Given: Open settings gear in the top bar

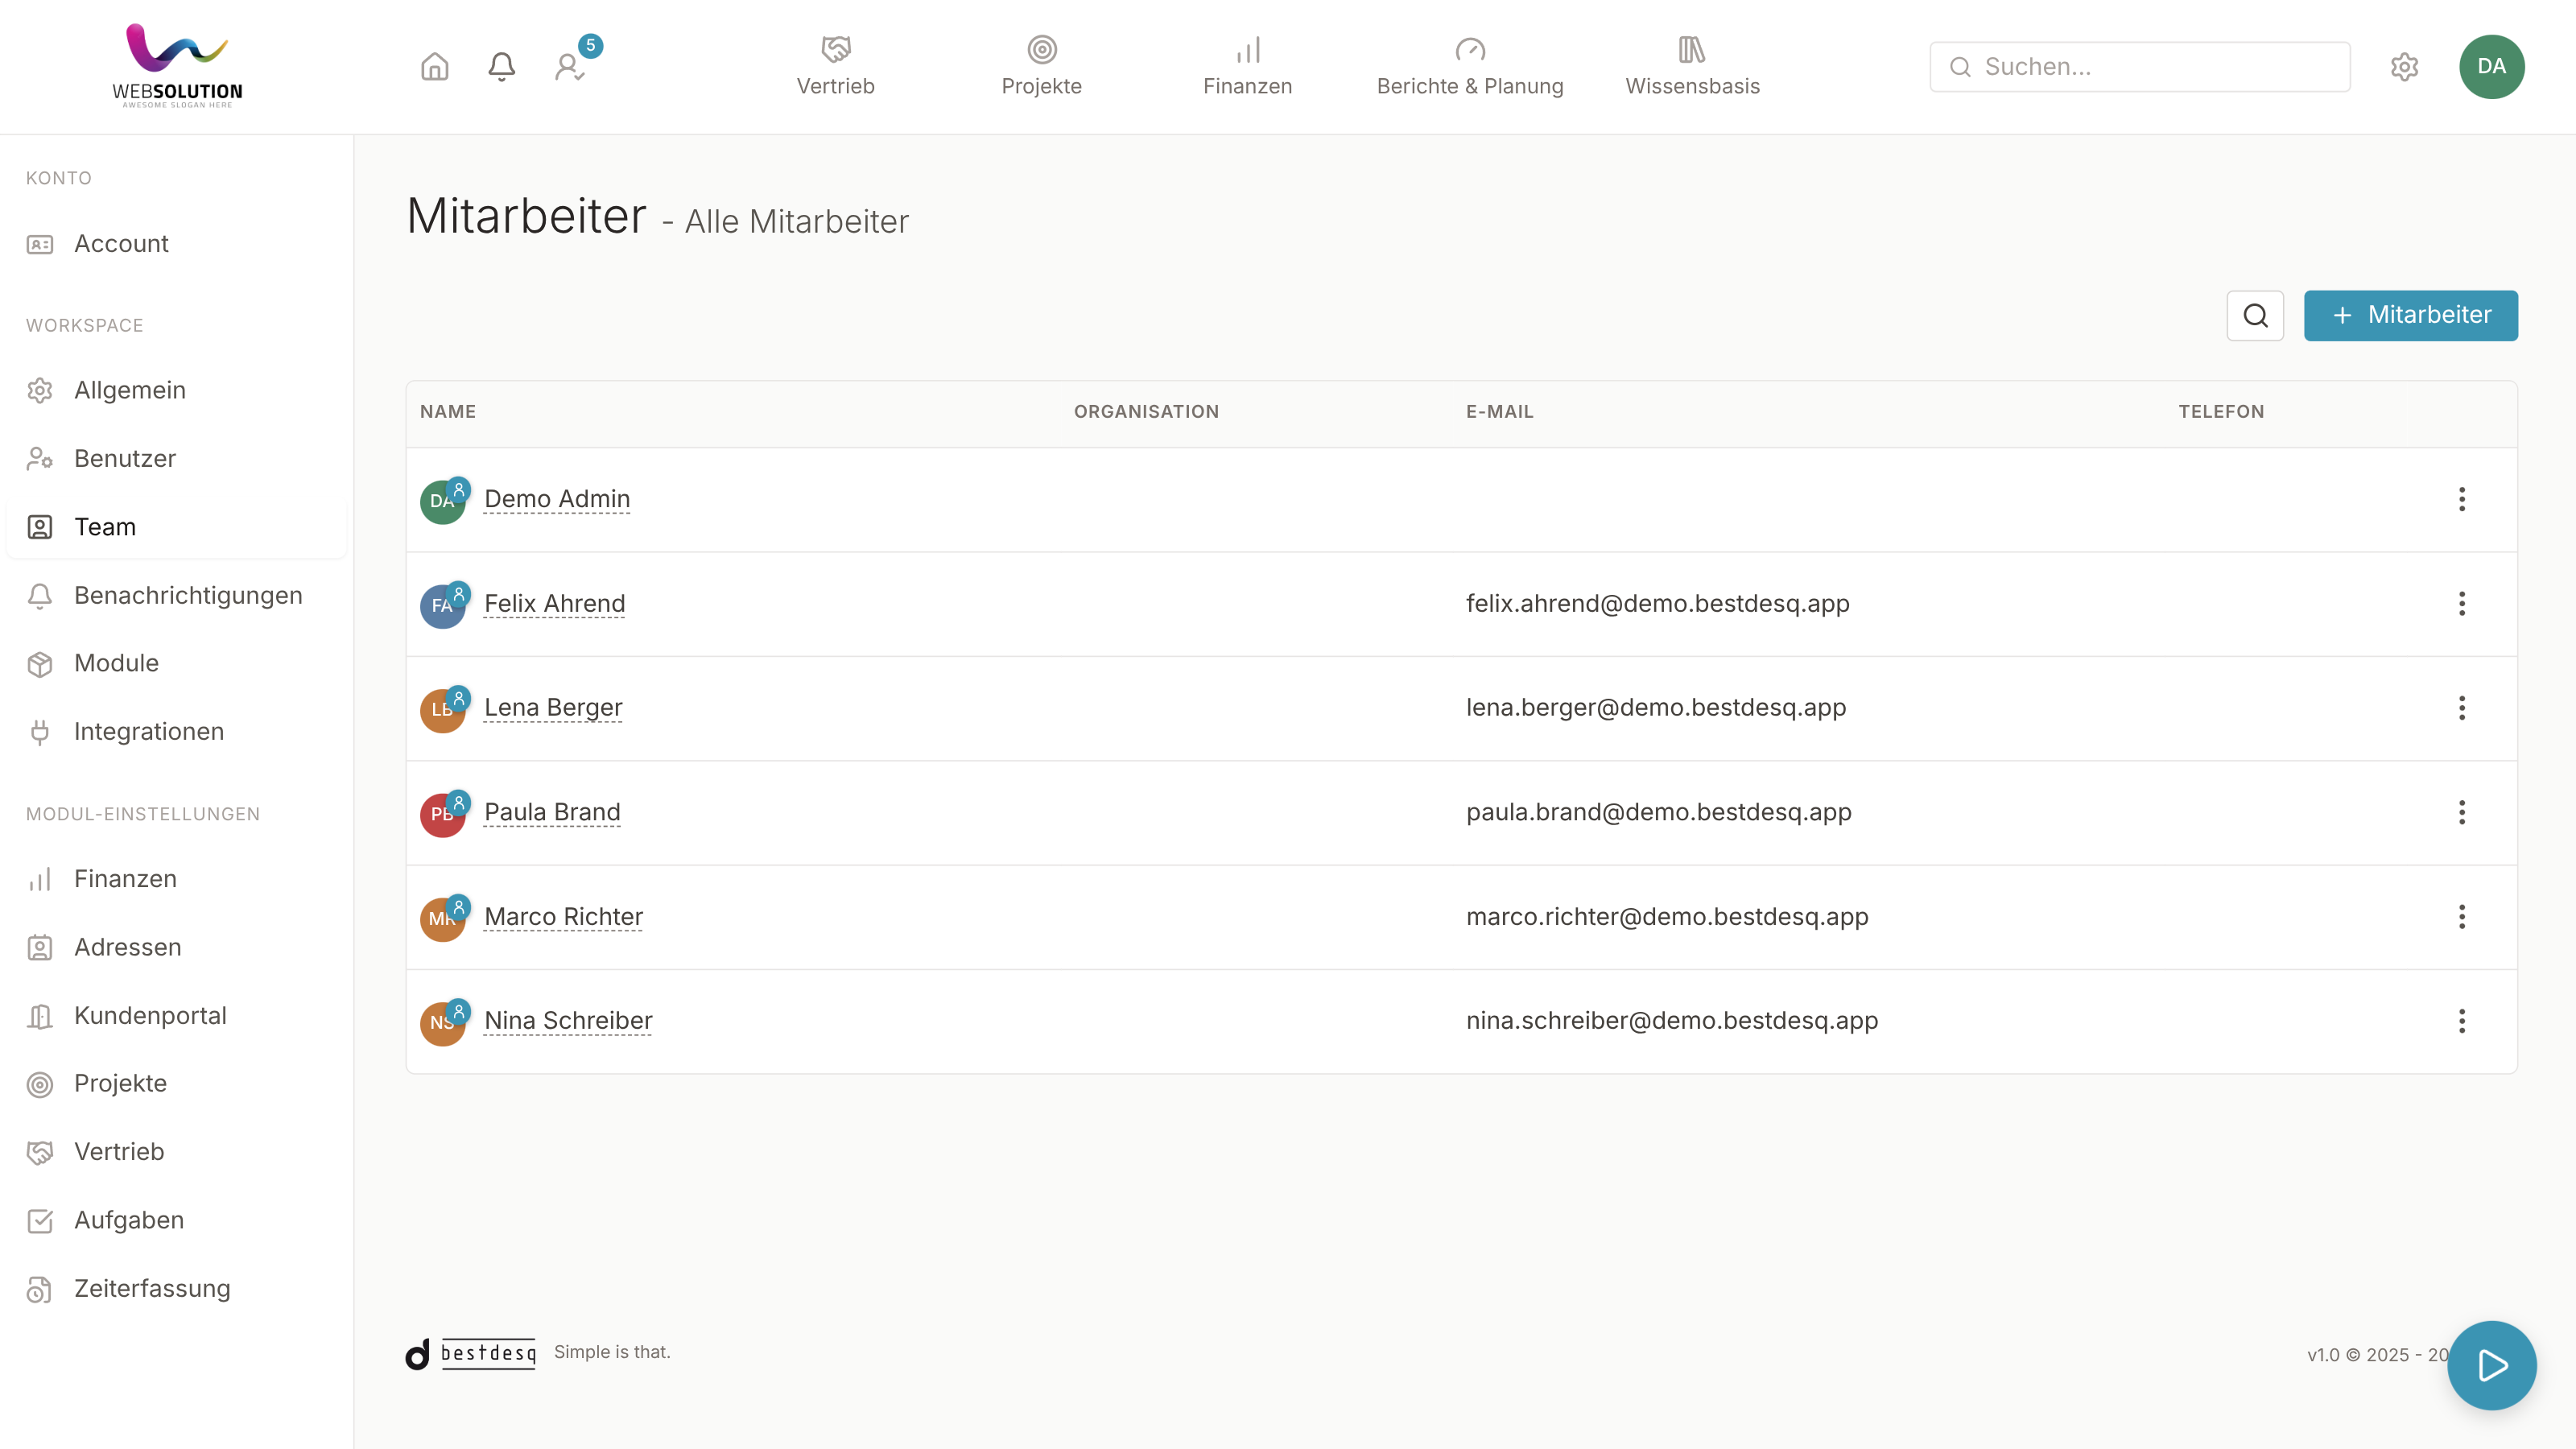Looking at the screenshot, I should tap(2404, 67).
